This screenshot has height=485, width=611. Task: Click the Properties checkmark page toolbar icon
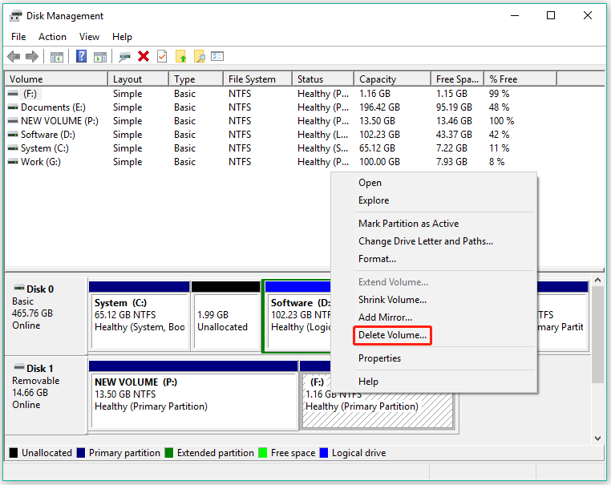(162, 56)
